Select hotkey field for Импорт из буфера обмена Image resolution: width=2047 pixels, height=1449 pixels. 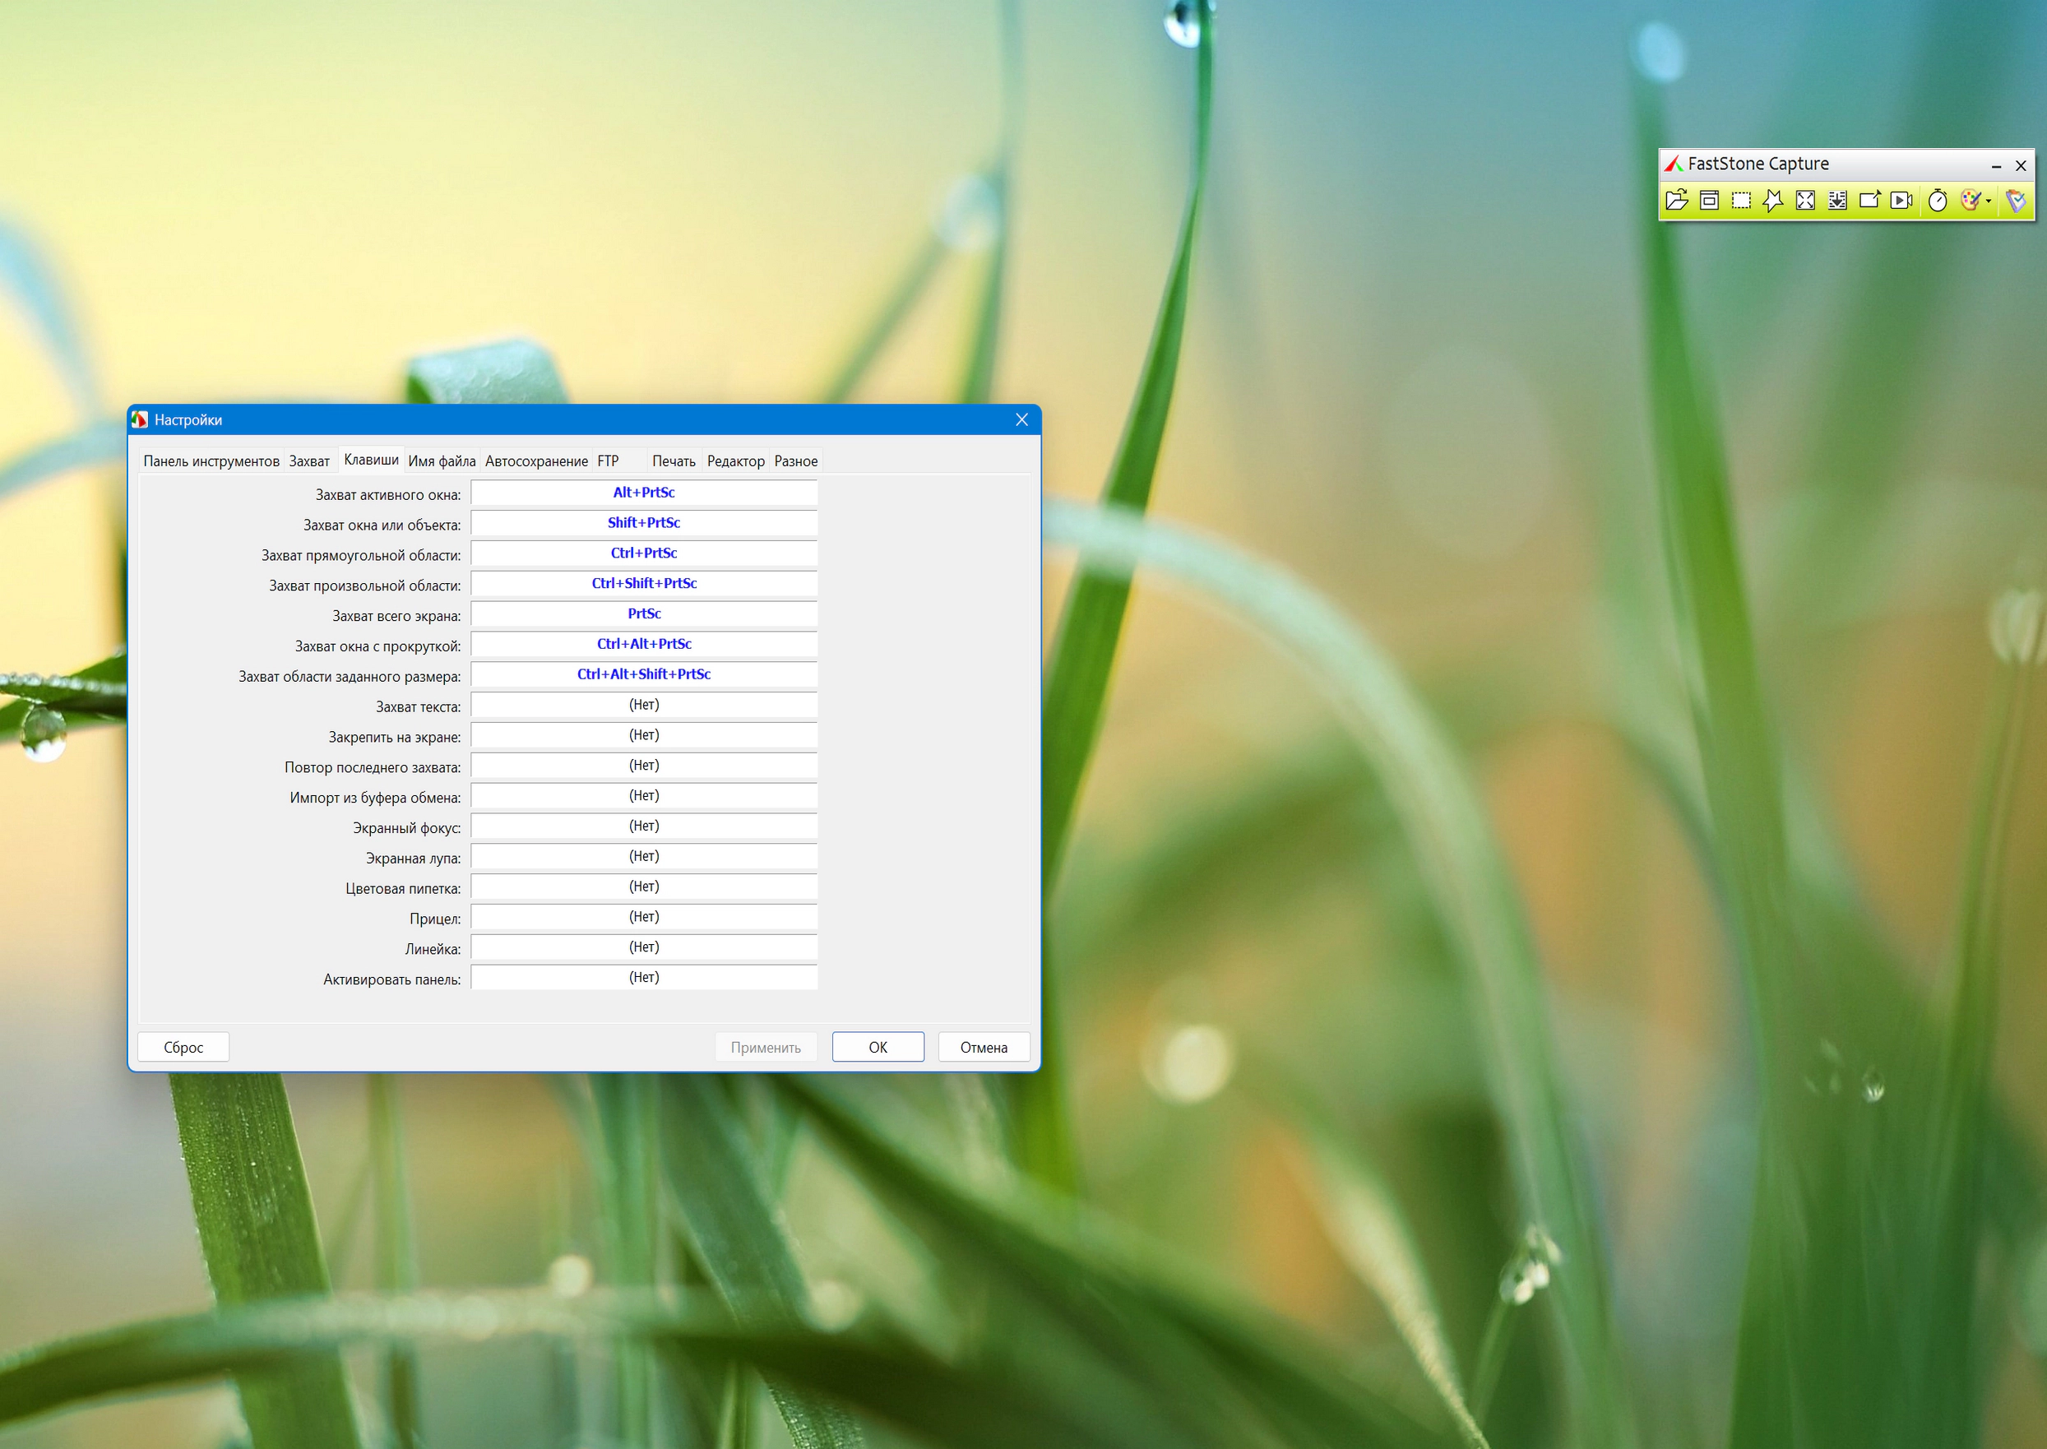click(644, 796)
